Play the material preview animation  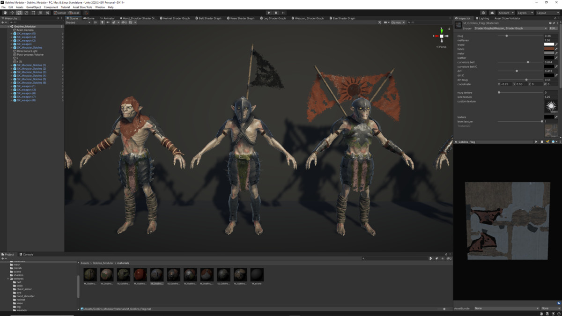(536, 142)
